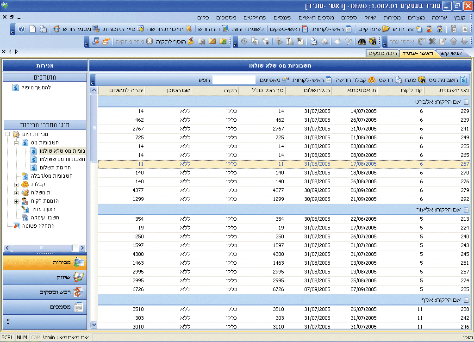Click the רכש וספקים navigation button
Viewport: 474px width, 342px height.
45,292
